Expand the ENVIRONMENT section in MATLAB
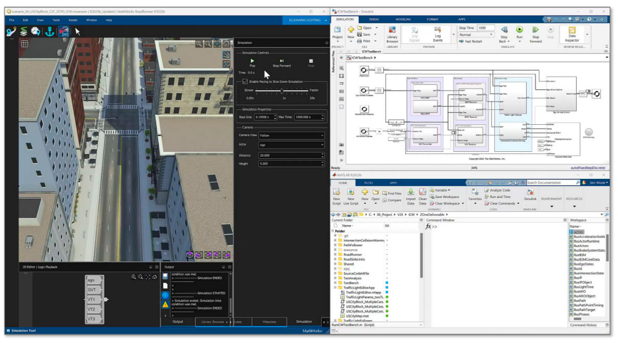 click(x=552, y=207)
